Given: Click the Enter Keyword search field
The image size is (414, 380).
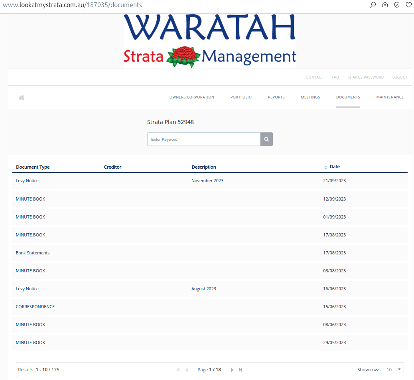Looking at the screenshot, I should pyautogui.click(x=204, y=140).
